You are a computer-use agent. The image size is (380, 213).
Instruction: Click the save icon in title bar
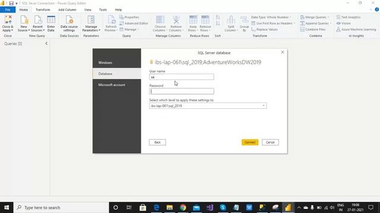pos(11,3)
